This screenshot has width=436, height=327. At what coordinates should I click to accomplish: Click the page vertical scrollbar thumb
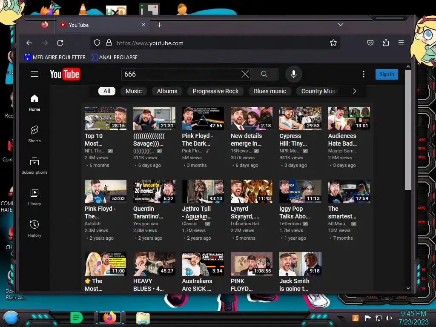[x=408, y=130]
